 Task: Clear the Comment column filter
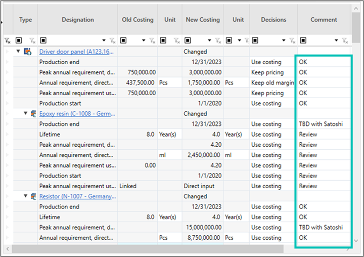(x=345, y=40)
